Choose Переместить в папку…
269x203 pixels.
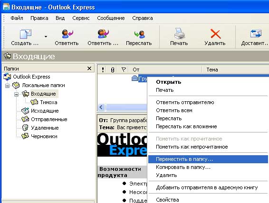[208, 159]
